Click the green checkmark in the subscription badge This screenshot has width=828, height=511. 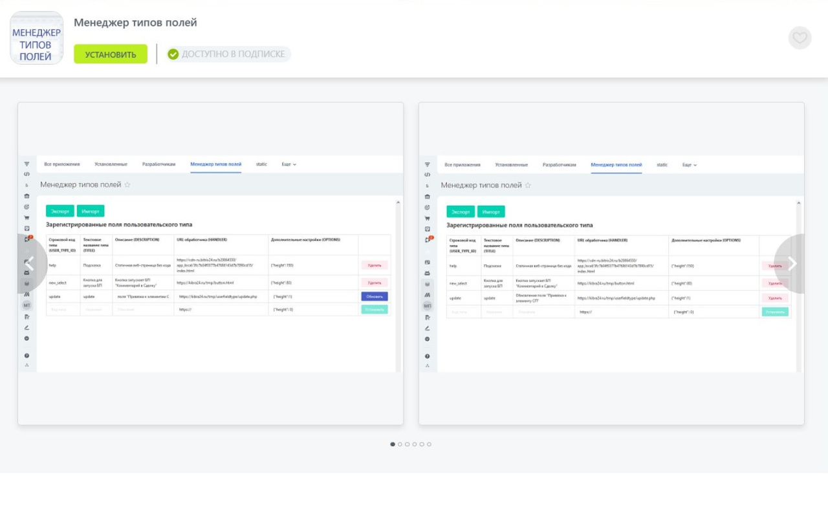(x=173, y=54)
